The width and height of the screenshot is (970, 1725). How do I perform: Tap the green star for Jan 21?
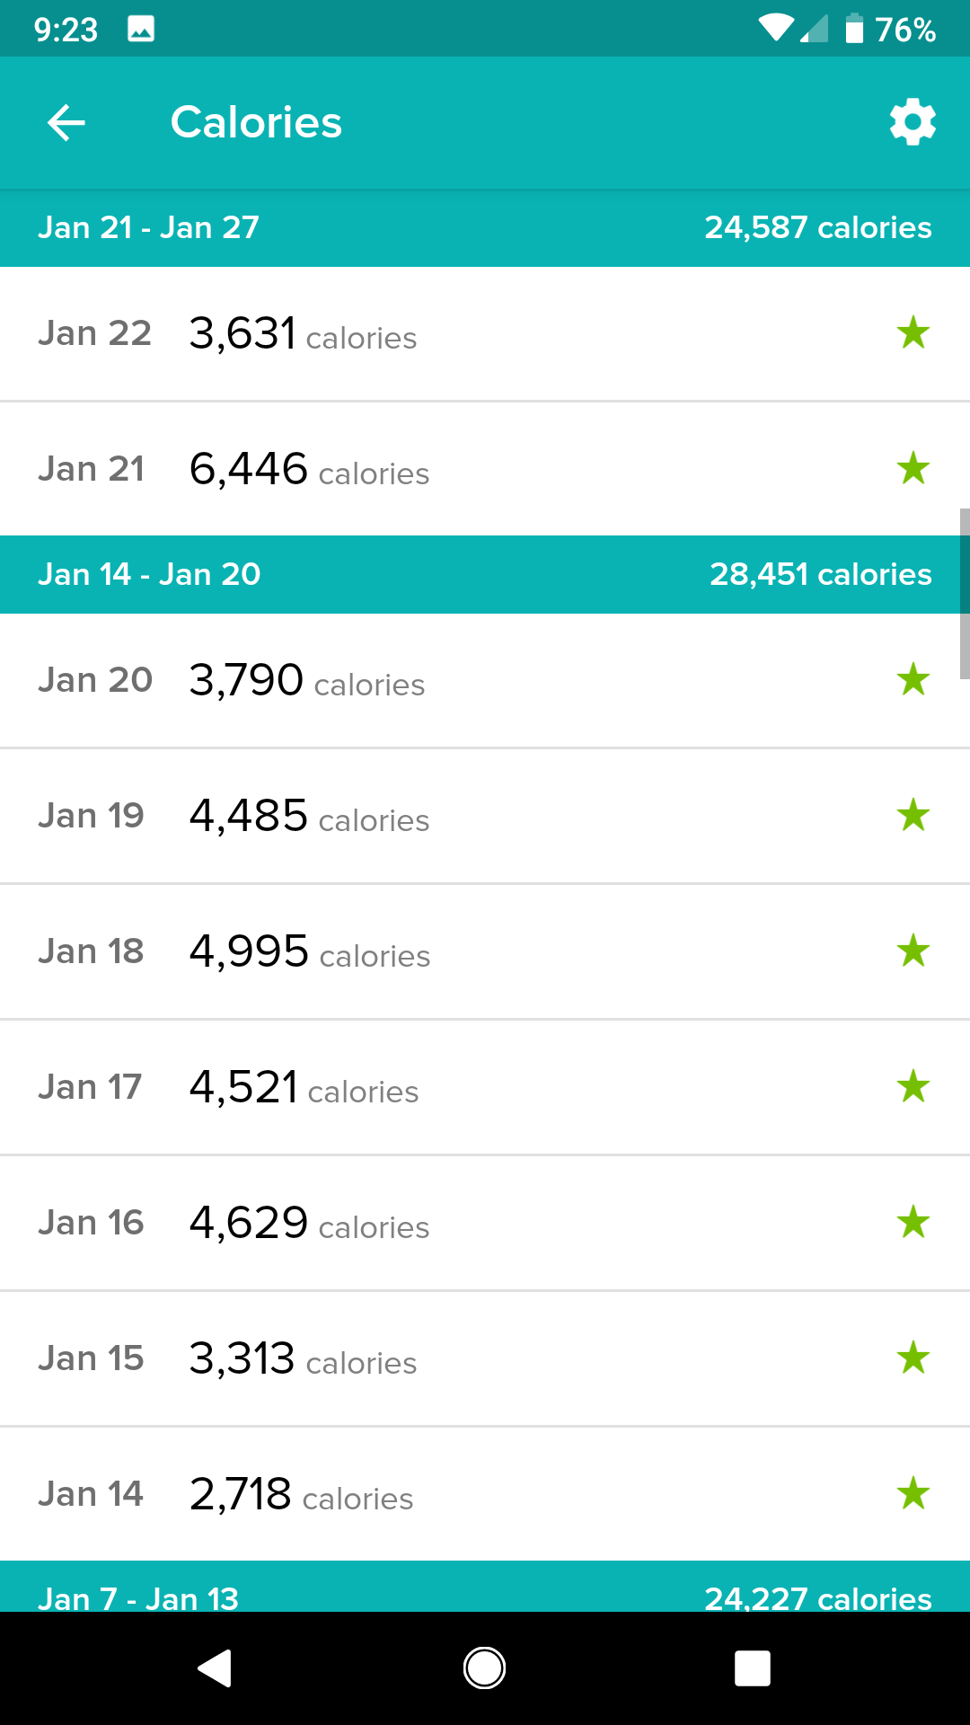tap(913, 469)
